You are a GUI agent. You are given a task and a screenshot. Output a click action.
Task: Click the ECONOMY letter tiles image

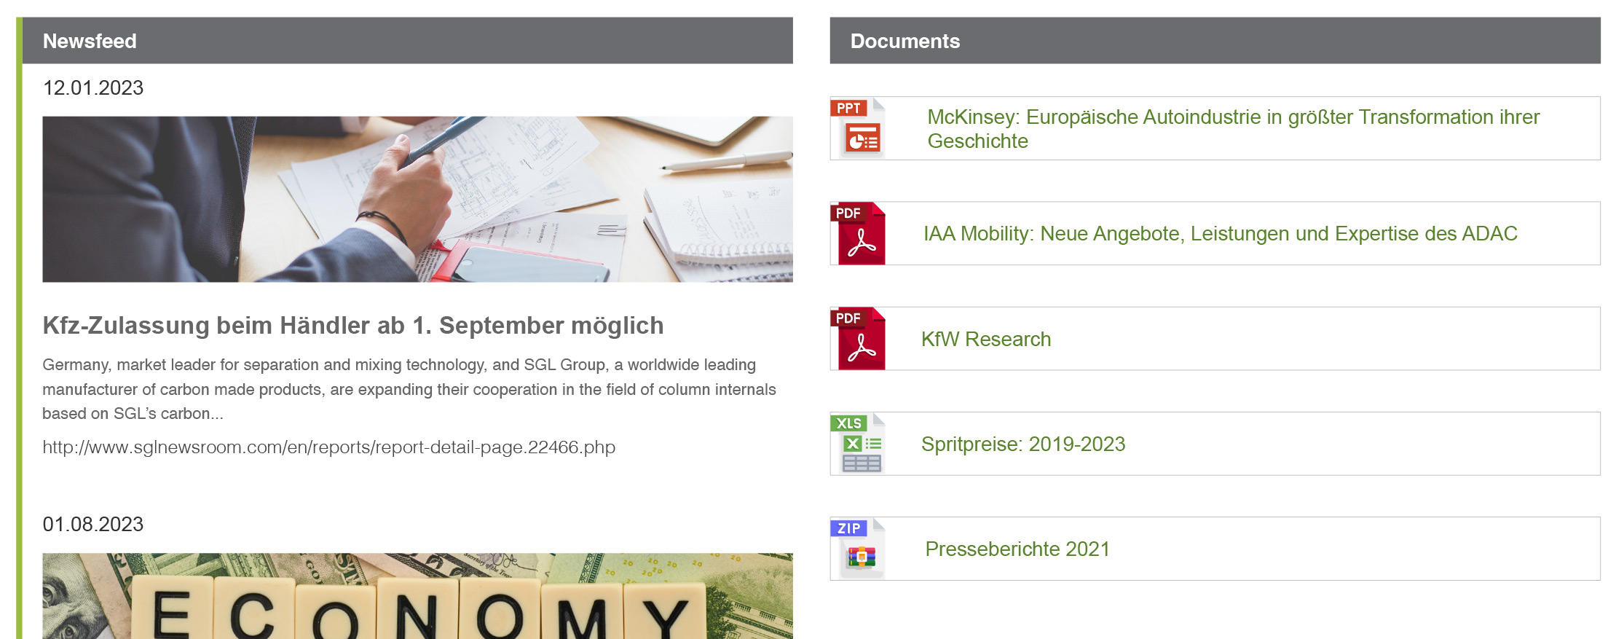[x=417, y=596]
